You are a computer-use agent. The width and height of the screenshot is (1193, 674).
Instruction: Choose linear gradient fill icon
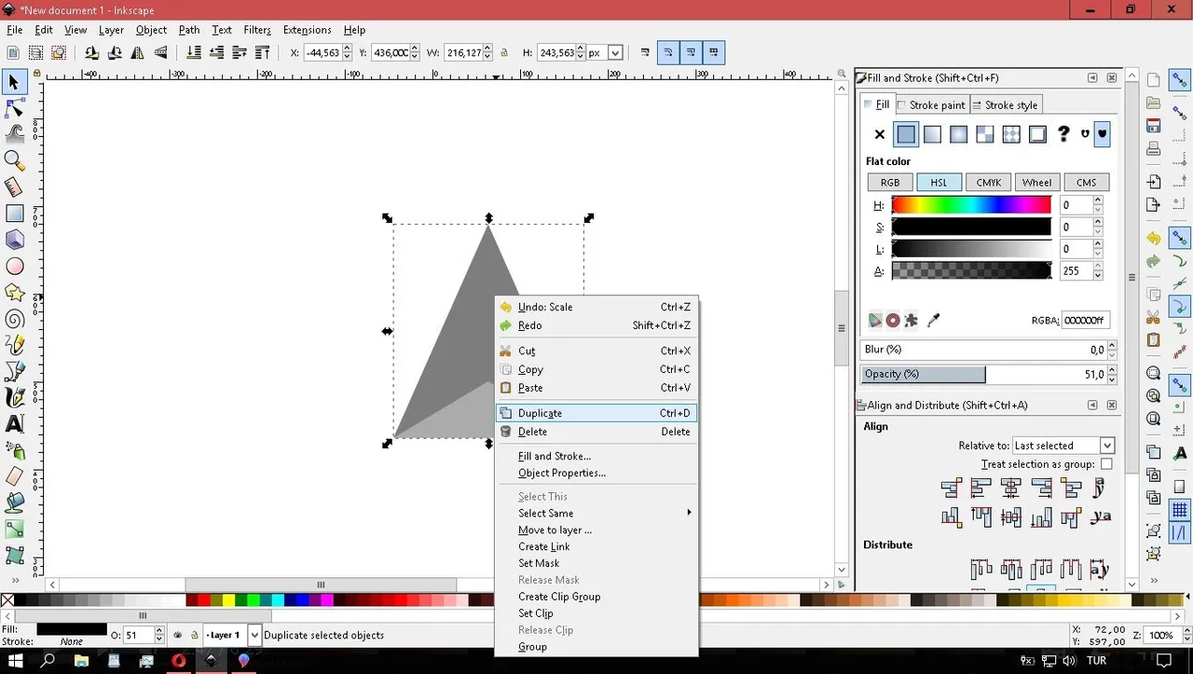click(x=932, y=135)
